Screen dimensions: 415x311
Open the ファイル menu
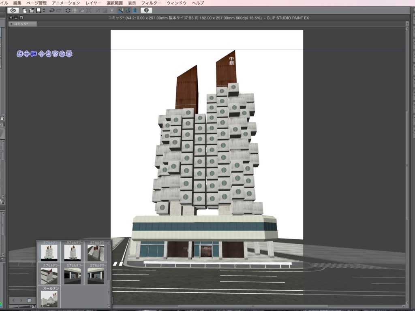(x=3, y=2)
